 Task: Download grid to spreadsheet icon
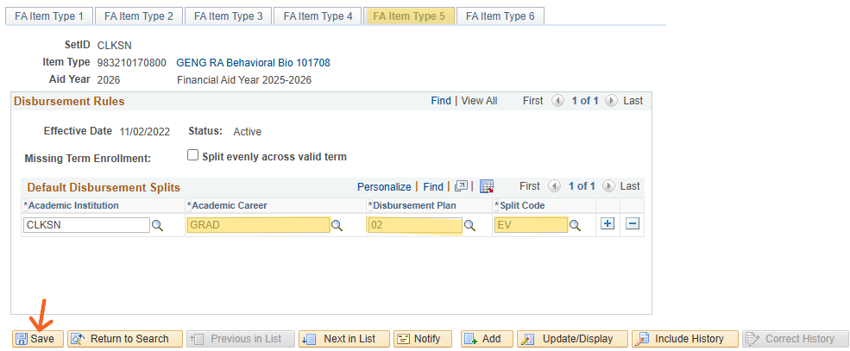[x=486, y=186]
